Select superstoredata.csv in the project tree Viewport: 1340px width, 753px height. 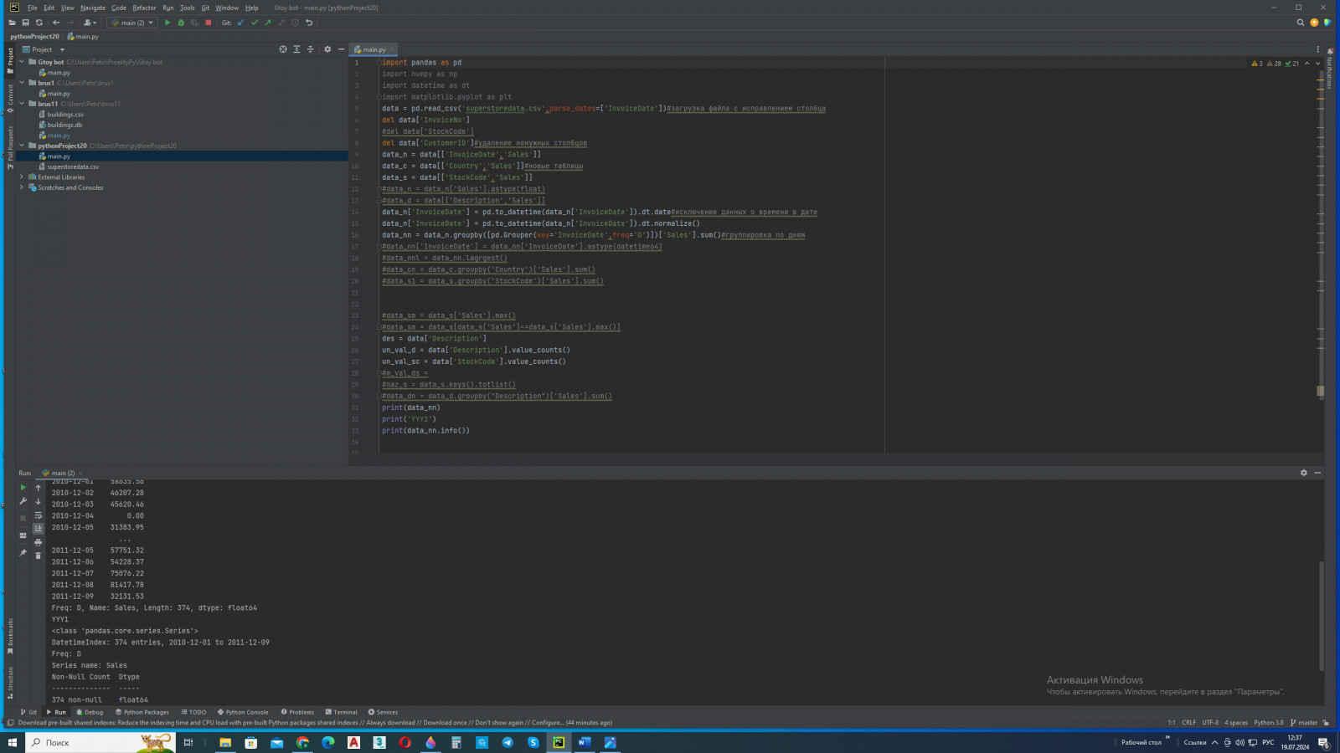[x=73, y=166]
